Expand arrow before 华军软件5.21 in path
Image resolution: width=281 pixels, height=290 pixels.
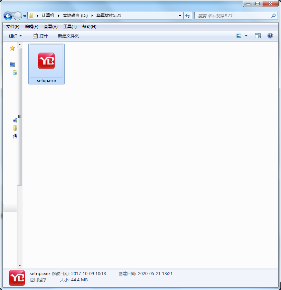92,16
